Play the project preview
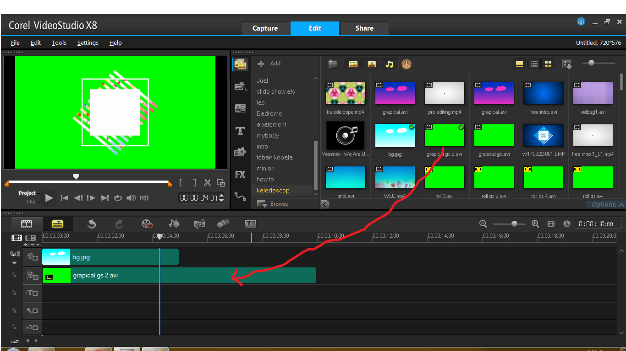 49,198
